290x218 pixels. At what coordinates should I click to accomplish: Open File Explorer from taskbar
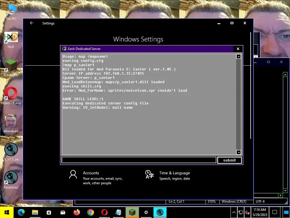tap(35, 212)
